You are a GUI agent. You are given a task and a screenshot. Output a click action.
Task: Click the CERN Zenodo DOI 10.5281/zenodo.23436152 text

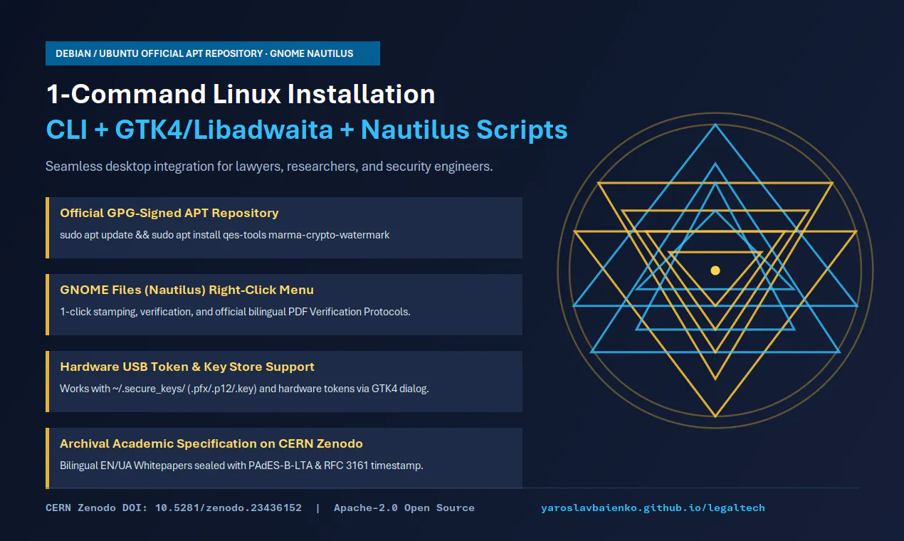pyautogui.click(x=174, y=508)
